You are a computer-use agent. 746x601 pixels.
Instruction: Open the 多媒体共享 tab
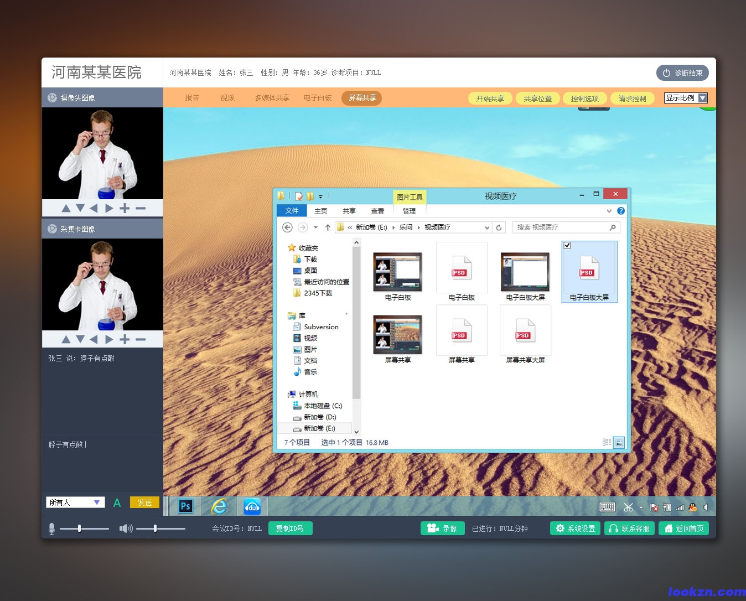[x=272, y=98]
